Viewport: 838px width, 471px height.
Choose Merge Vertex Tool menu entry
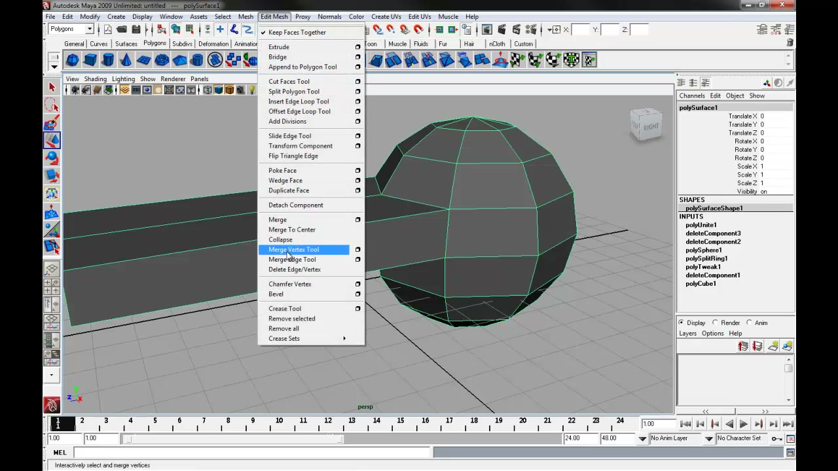click(294, 249)
